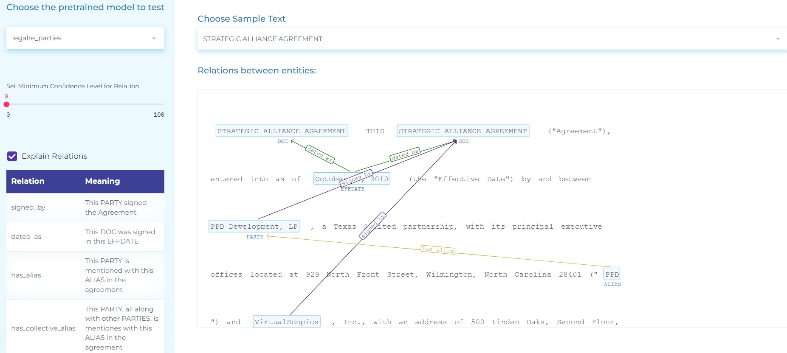This screenshot has height=353, width=787.
Task: Click the Relation column header
Action: tap(28, 181)
